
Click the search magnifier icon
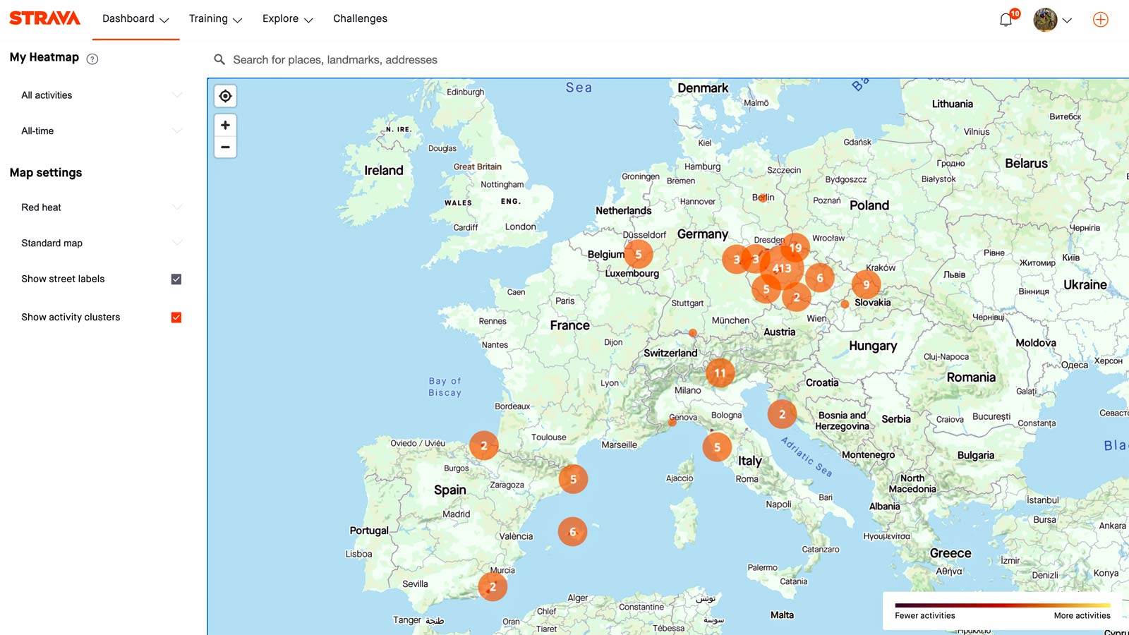click(219, 60)
